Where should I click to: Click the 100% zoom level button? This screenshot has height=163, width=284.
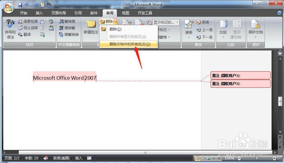(x=229, y=158)
